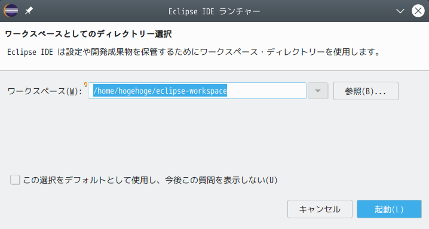Viewport: 429px width, 229px height.
Task: Click the 参照(B)... browse button
Action: click(x=366, y=91)
